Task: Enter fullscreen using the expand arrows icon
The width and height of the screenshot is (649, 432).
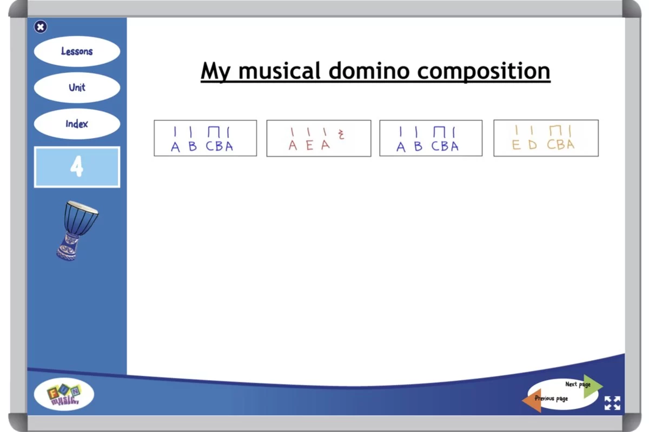Action: coord(612,403)
